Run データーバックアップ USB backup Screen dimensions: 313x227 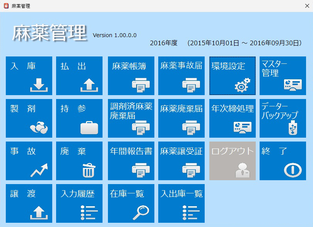(x=283, y=118)
